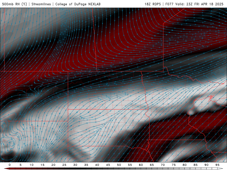Screen dimensions: 227x170
Task: Click the '25' colorbar scale label
Action: point(64,165)
